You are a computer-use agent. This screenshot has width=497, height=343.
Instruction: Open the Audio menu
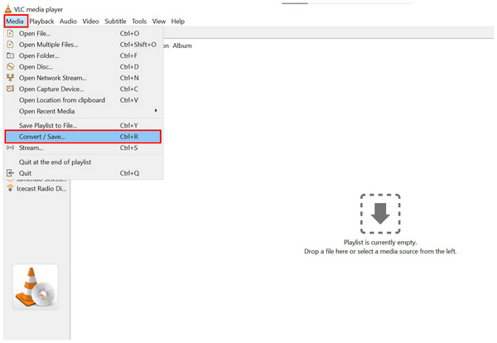pos(68,22)
